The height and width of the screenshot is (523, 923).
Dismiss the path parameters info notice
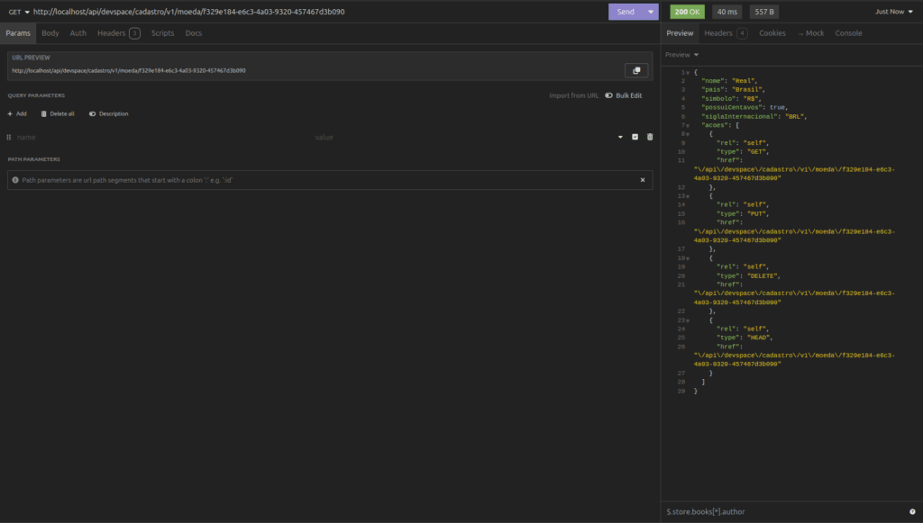(643, 180)
